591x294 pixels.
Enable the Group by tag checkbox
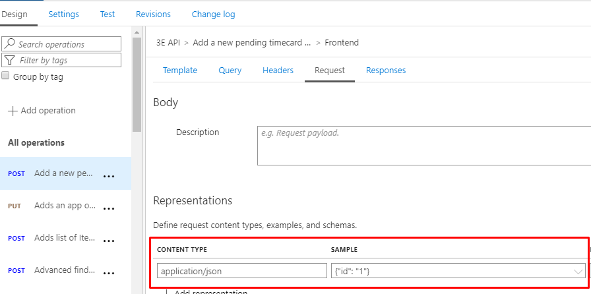[5, 76]
